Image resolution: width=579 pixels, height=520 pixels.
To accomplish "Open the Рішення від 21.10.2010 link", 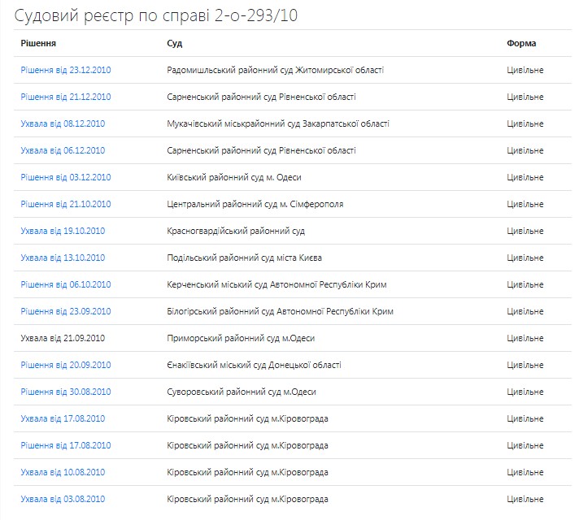I will (65, 204).
